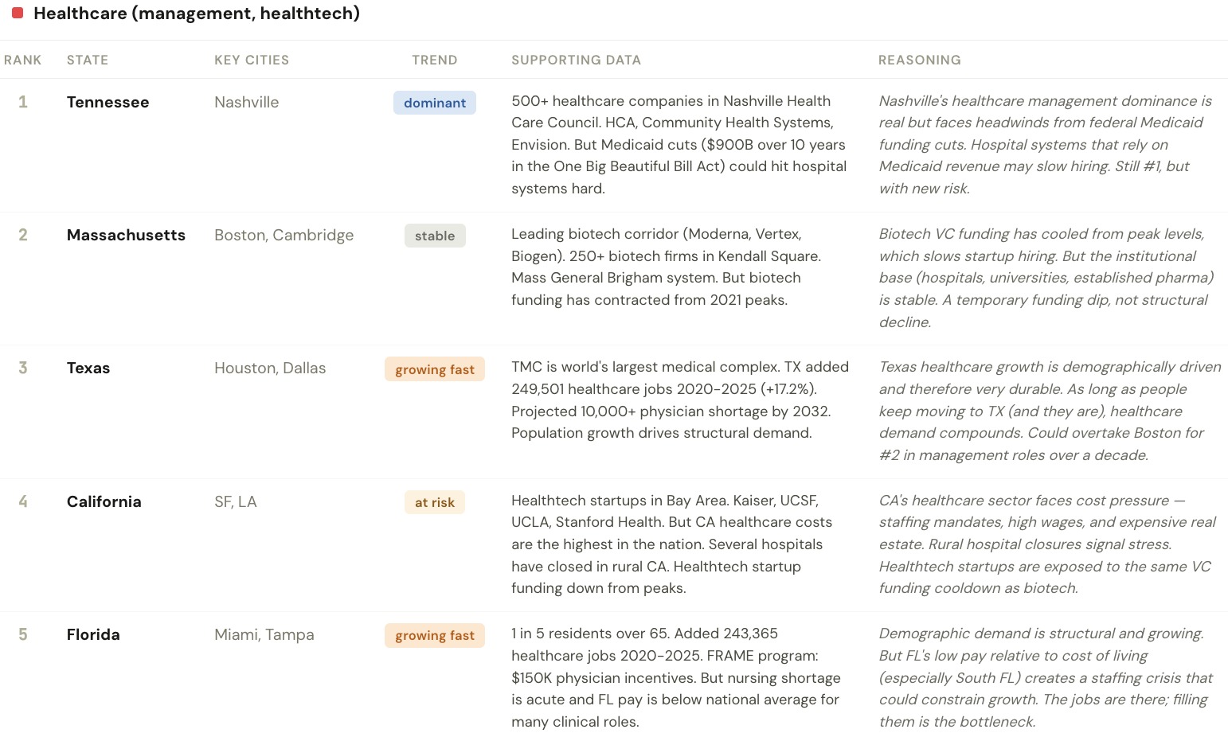Click the at risk badge for California
Viewport: 1228px width, 737px height.
coord(434,502)
